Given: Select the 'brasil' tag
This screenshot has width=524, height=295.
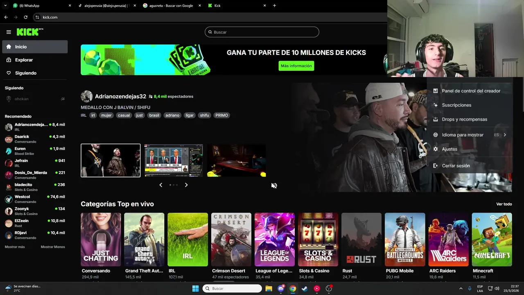Looking at the screenshot, I should pyautogui.click(x=154, y=115).
